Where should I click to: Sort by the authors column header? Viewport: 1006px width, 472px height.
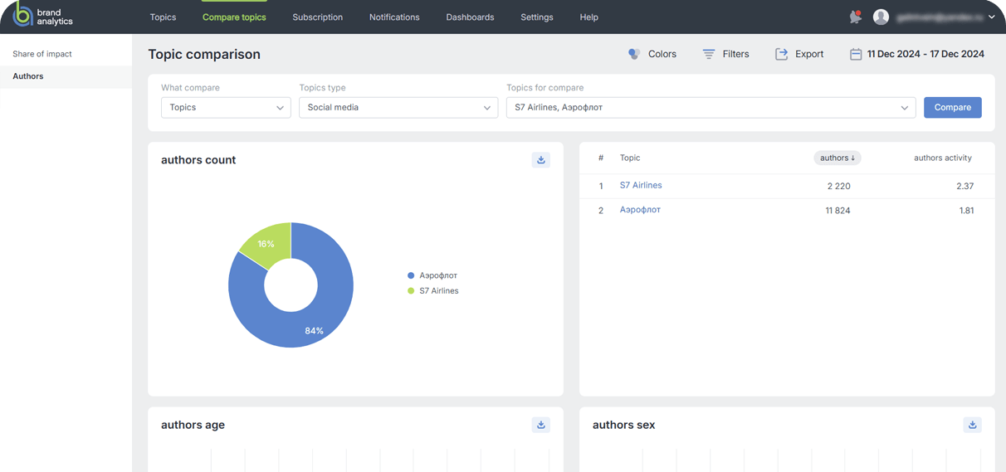pos(838,158)
